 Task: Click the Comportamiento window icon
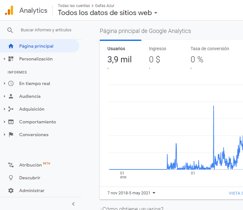(11, 122)
